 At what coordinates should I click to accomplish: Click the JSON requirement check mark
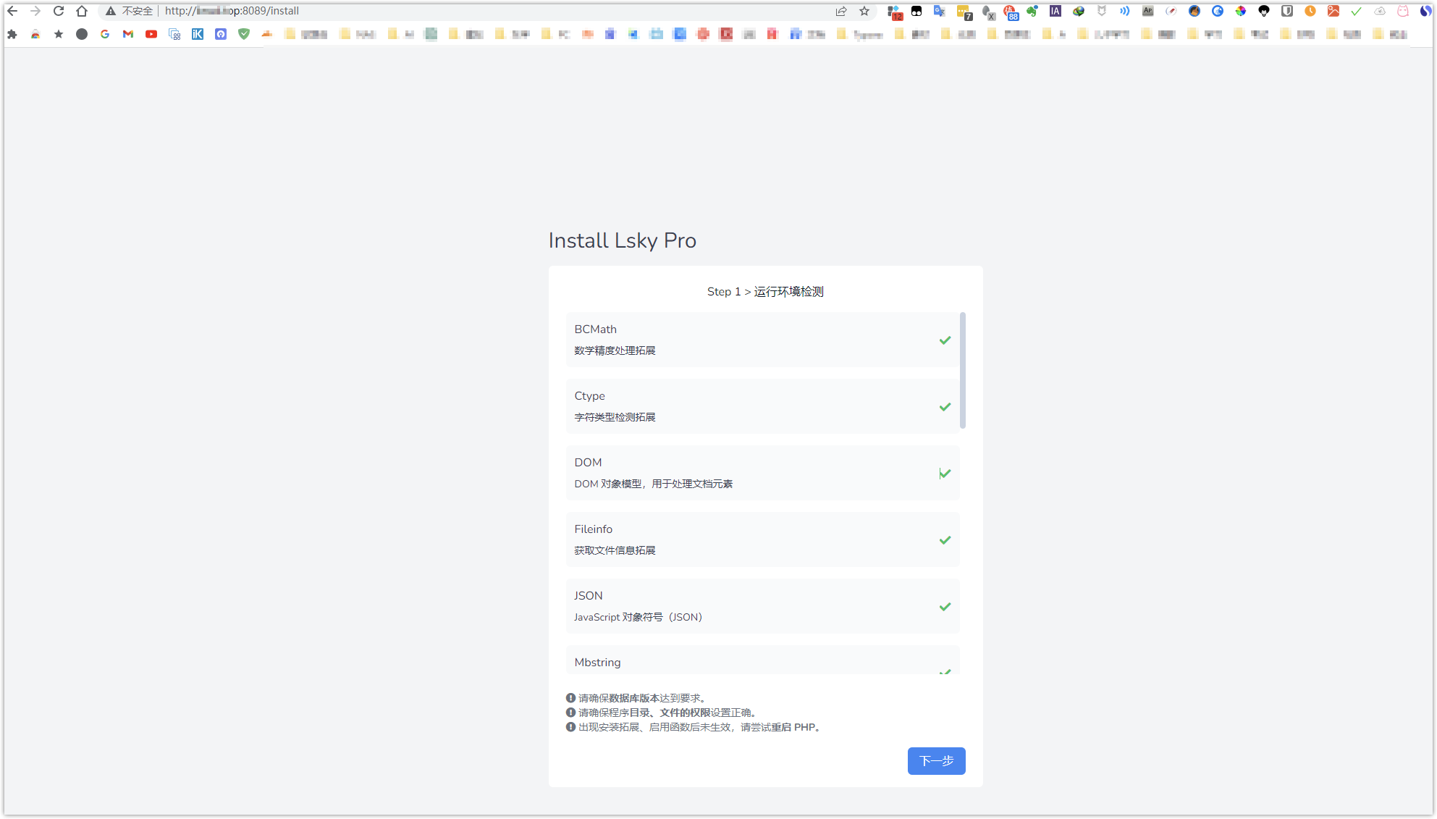pos(945,606)
